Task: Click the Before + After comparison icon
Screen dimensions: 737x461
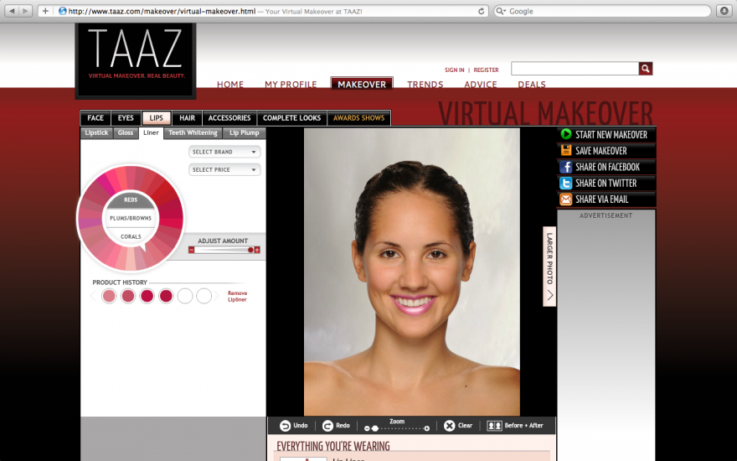Action: coord(494,426)
